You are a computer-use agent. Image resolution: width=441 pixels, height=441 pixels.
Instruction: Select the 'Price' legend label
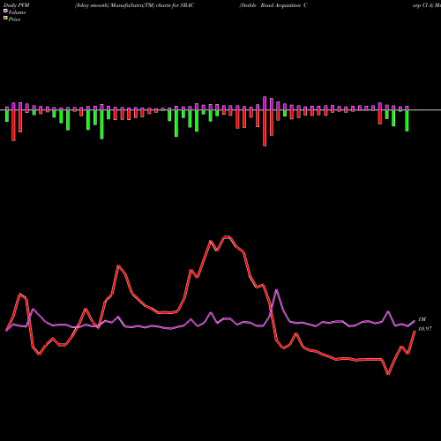pos(14,19)
